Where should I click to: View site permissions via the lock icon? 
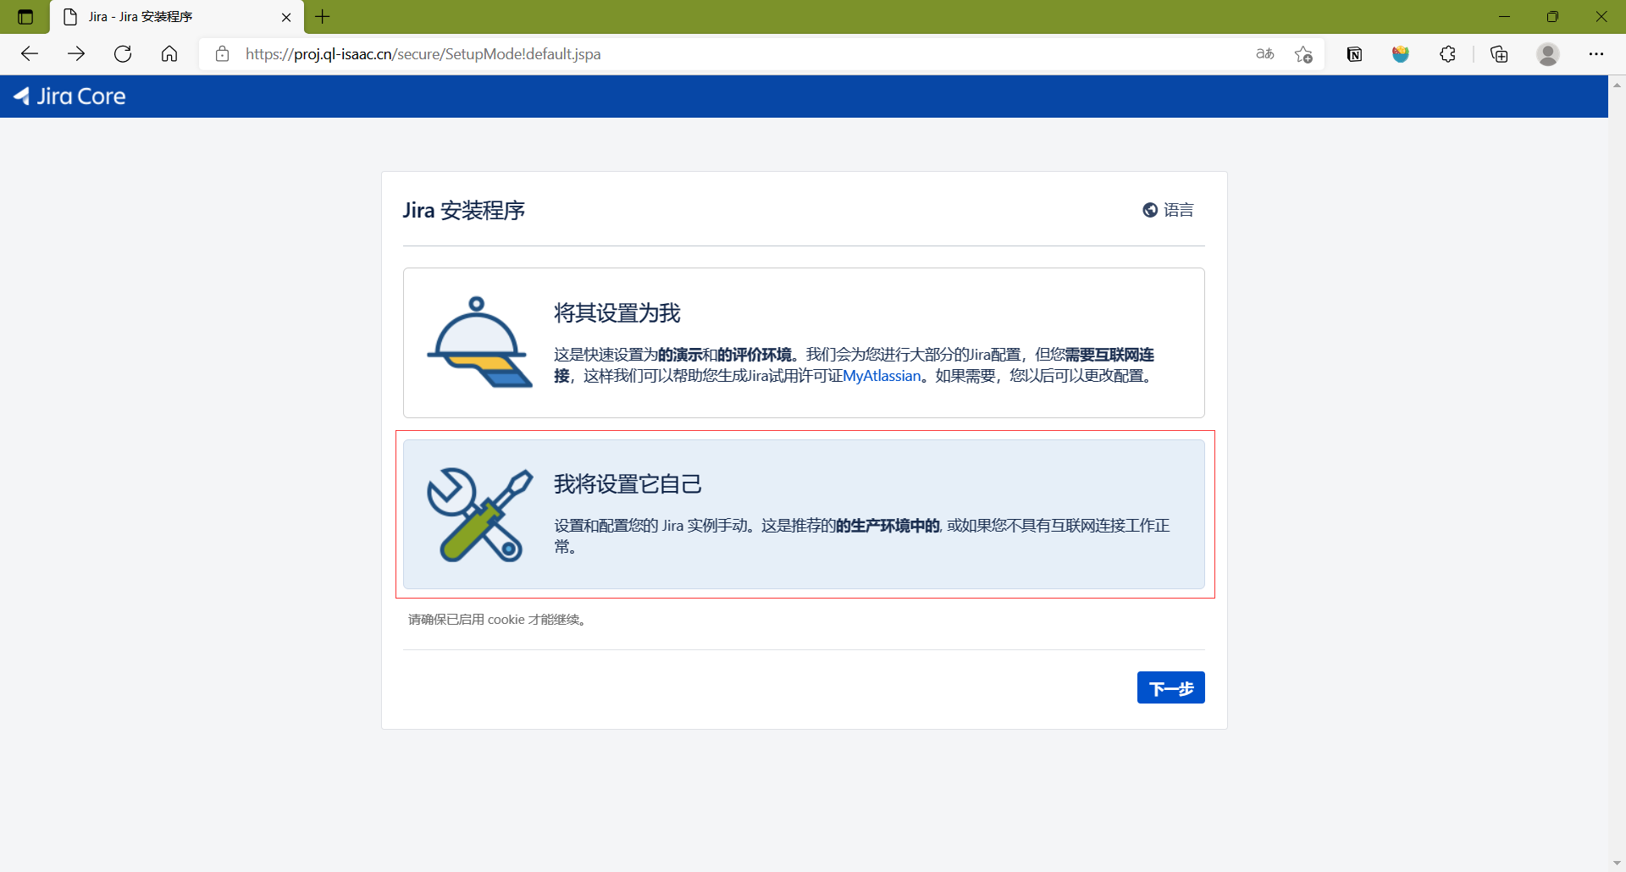(223, 53)
